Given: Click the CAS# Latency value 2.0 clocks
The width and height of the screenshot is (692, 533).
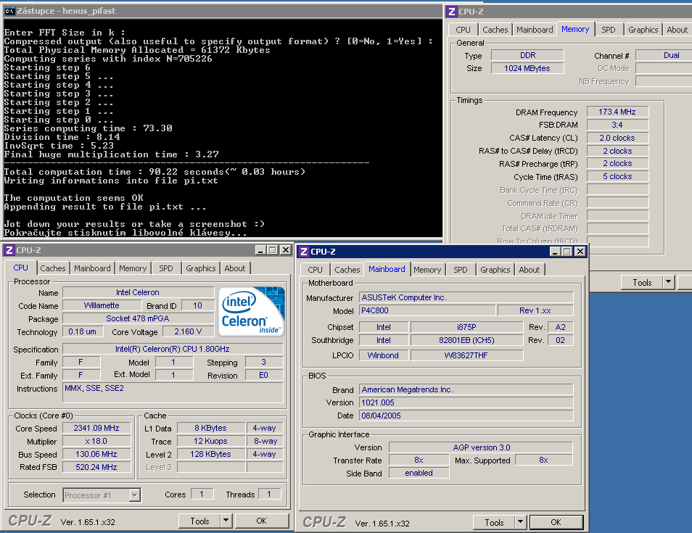Looking at the screenshot, I should 617,138.
